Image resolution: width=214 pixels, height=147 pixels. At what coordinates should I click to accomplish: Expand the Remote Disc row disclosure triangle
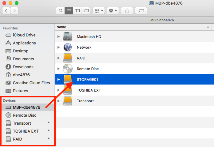[58, 69]
